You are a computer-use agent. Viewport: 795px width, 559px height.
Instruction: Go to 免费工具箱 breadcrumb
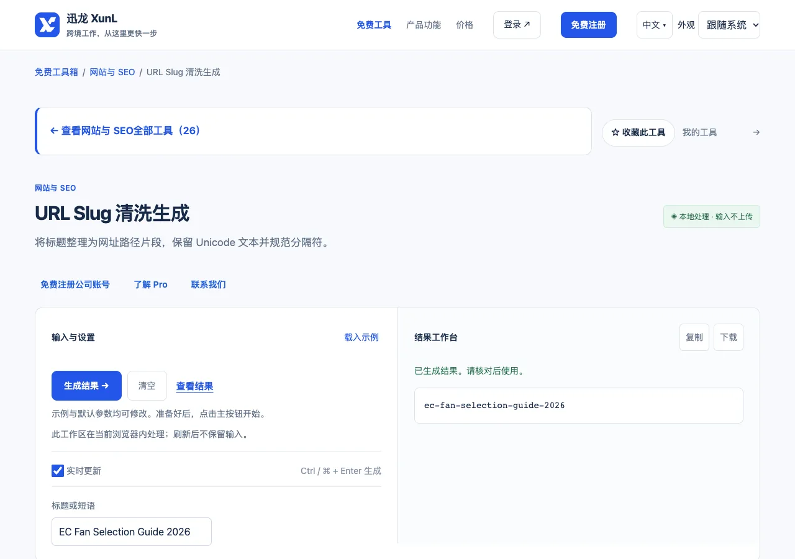click(57, 72)
